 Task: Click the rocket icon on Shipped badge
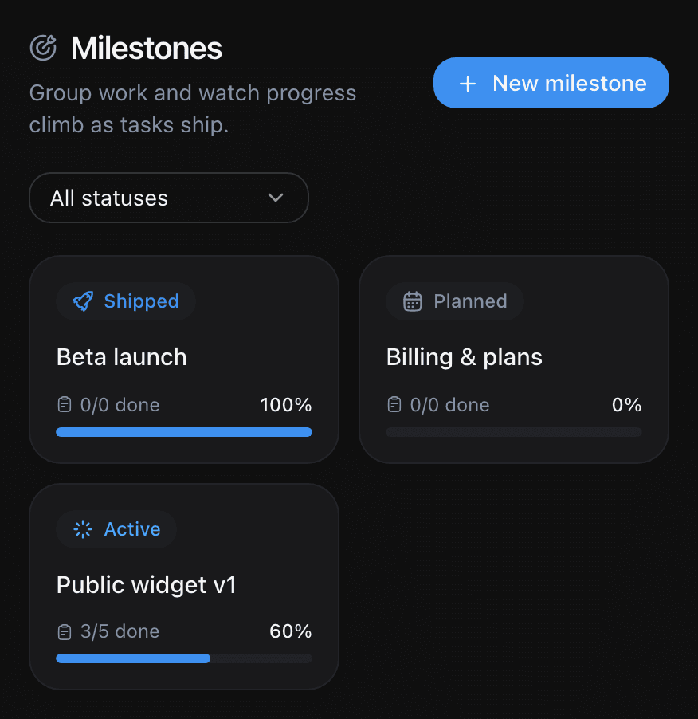coord(83,301)
